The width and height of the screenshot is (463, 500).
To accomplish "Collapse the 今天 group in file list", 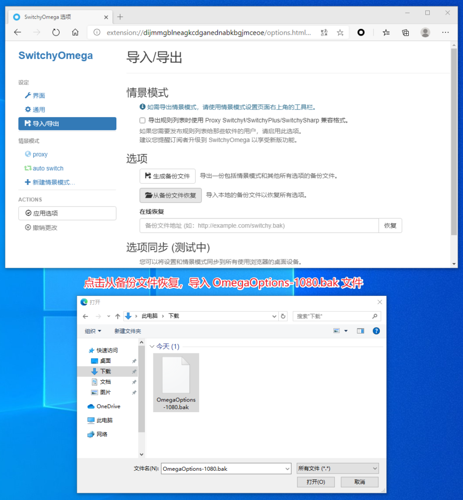I will [x=152, y=347].
